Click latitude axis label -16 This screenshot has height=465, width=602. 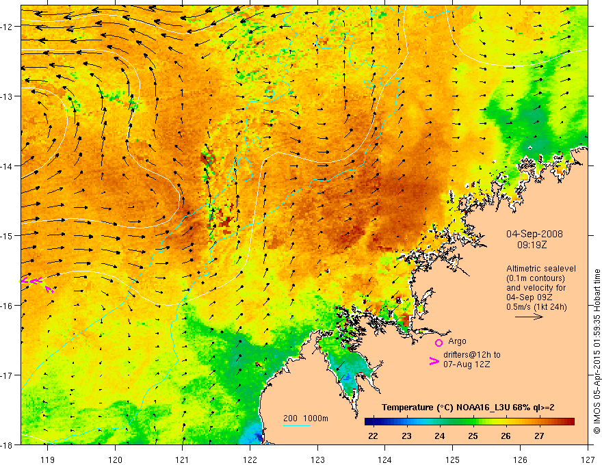tap(7, 306)
